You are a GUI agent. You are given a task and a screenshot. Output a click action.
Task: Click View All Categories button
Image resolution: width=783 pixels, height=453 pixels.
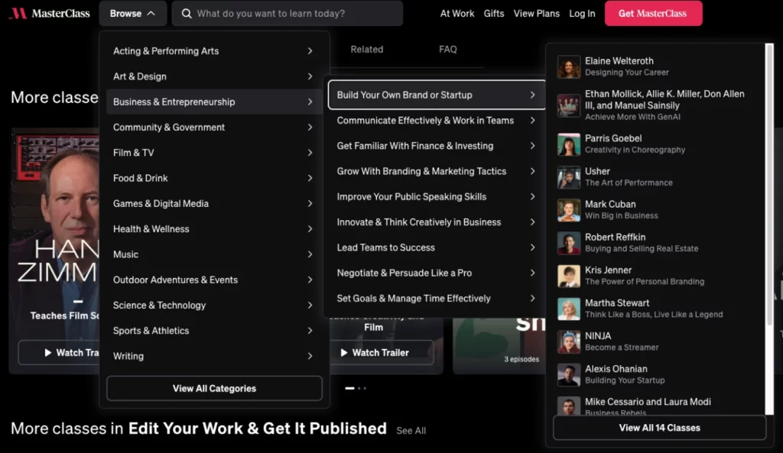(x=214, y=388)
